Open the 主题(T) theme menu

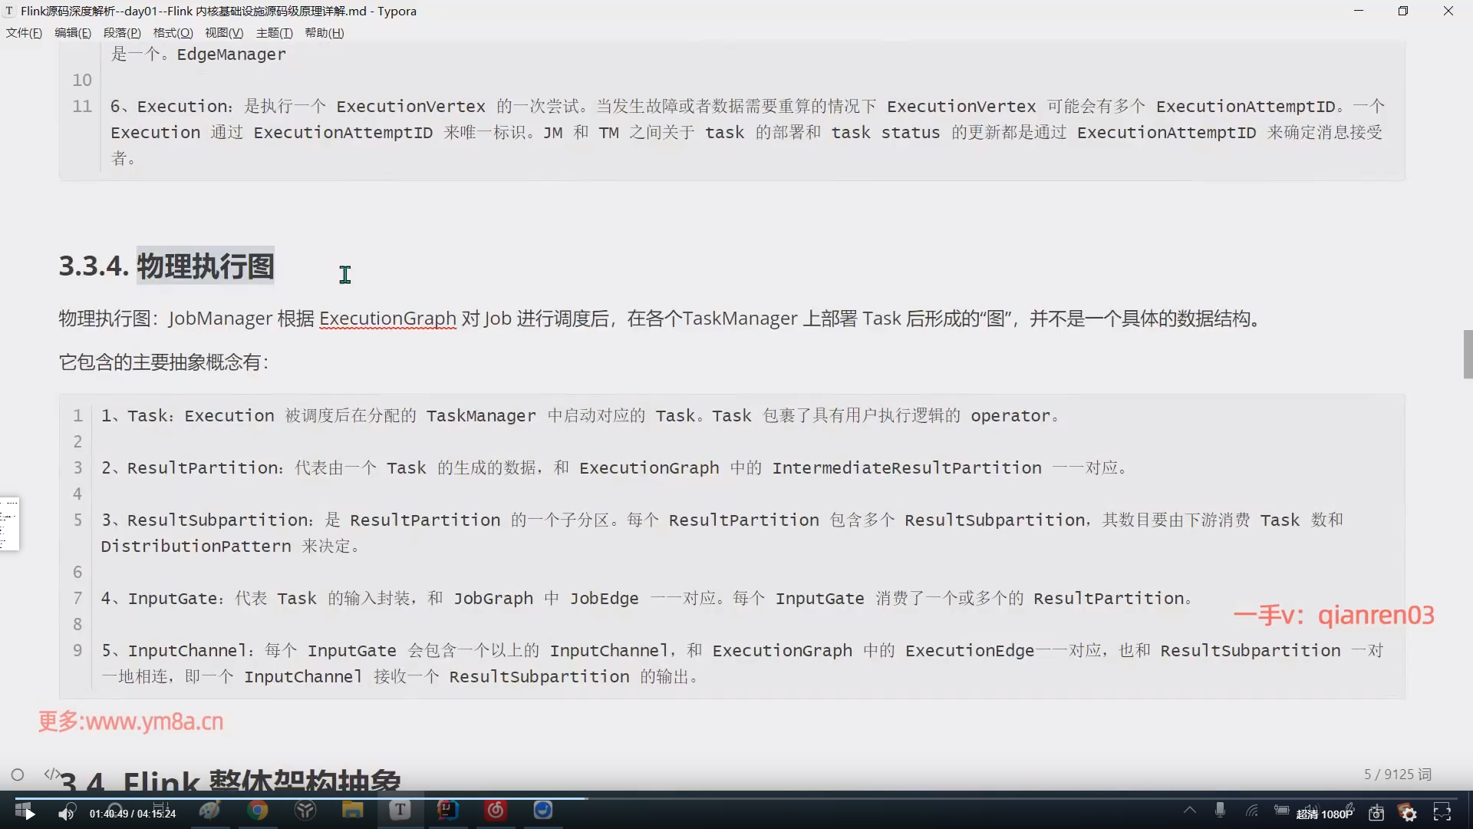point(274,33)
